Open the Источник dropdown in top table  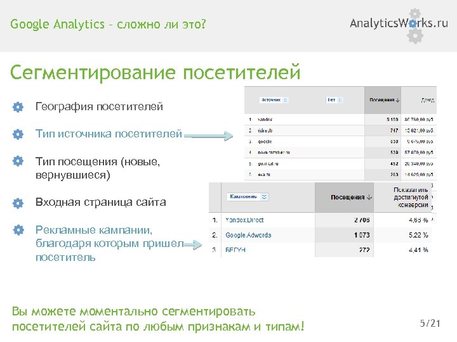(x=274, y=100)
